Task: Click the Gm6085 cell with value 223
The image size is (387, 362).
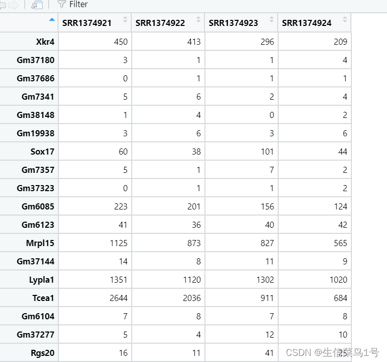Action: point(95,206)
